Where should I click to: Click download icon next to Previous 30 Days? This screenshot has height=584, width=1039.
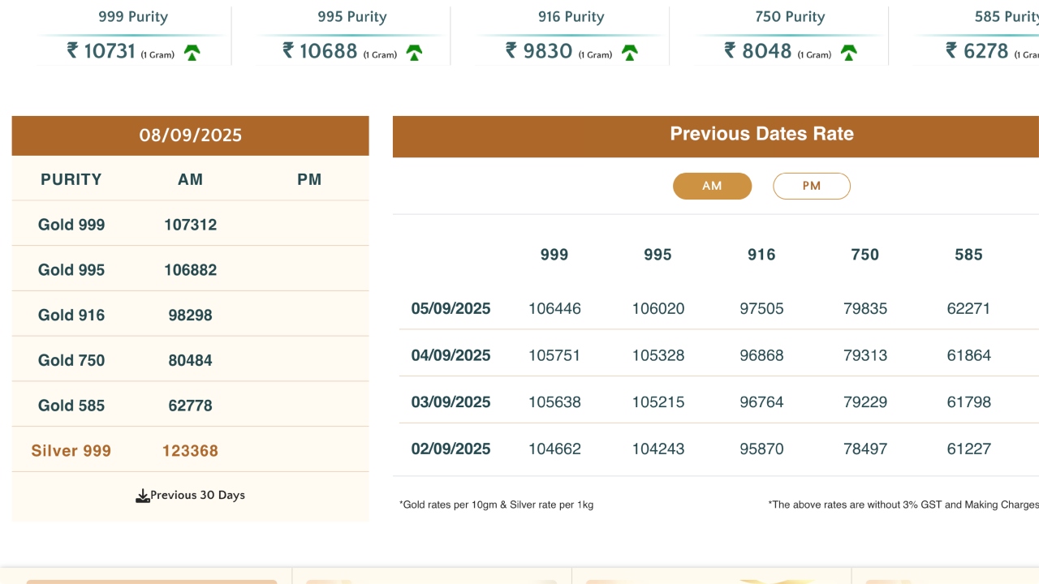point(143,496)
